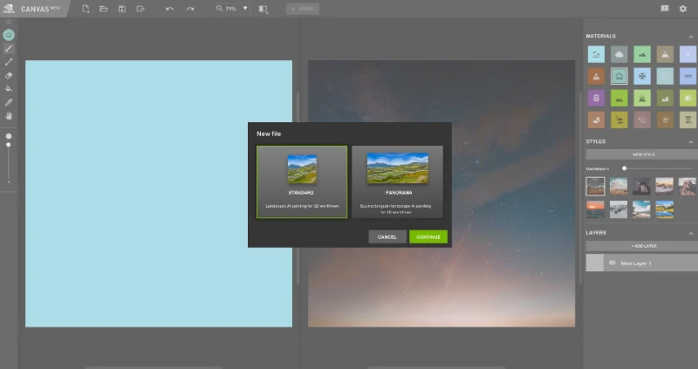Pick the purple flower material

point(596,98)
